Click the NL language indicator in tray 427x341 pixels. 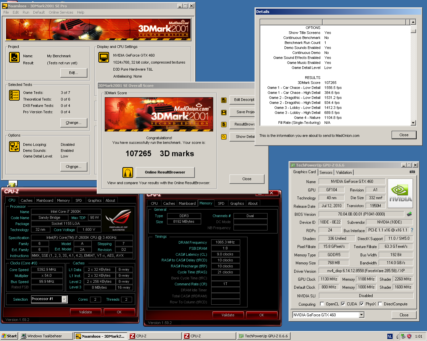(x=390, y=336)
